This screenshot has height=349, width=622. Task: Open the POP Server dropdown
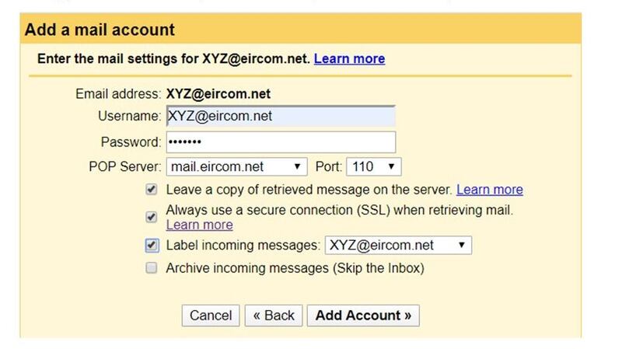[x=237, y=166]
